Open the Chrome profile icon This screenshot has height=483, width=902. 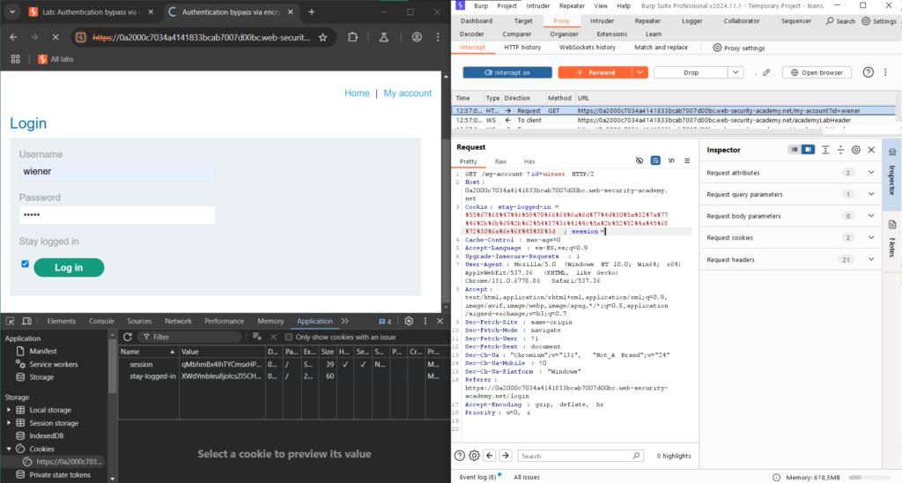tap(417, 37)
